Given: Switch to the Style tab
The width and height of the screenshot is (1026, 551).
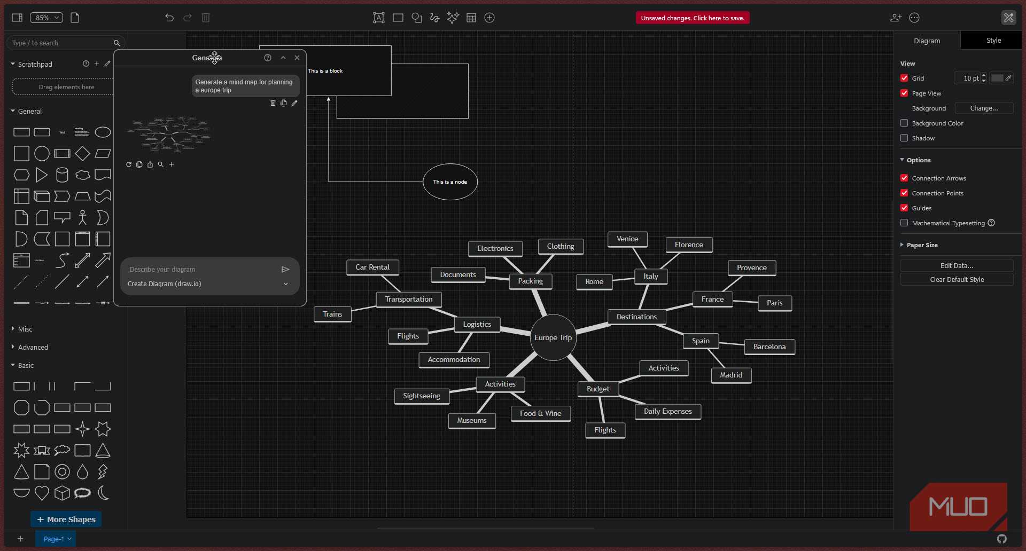Looking at the screenshot, I should point(993,40).
